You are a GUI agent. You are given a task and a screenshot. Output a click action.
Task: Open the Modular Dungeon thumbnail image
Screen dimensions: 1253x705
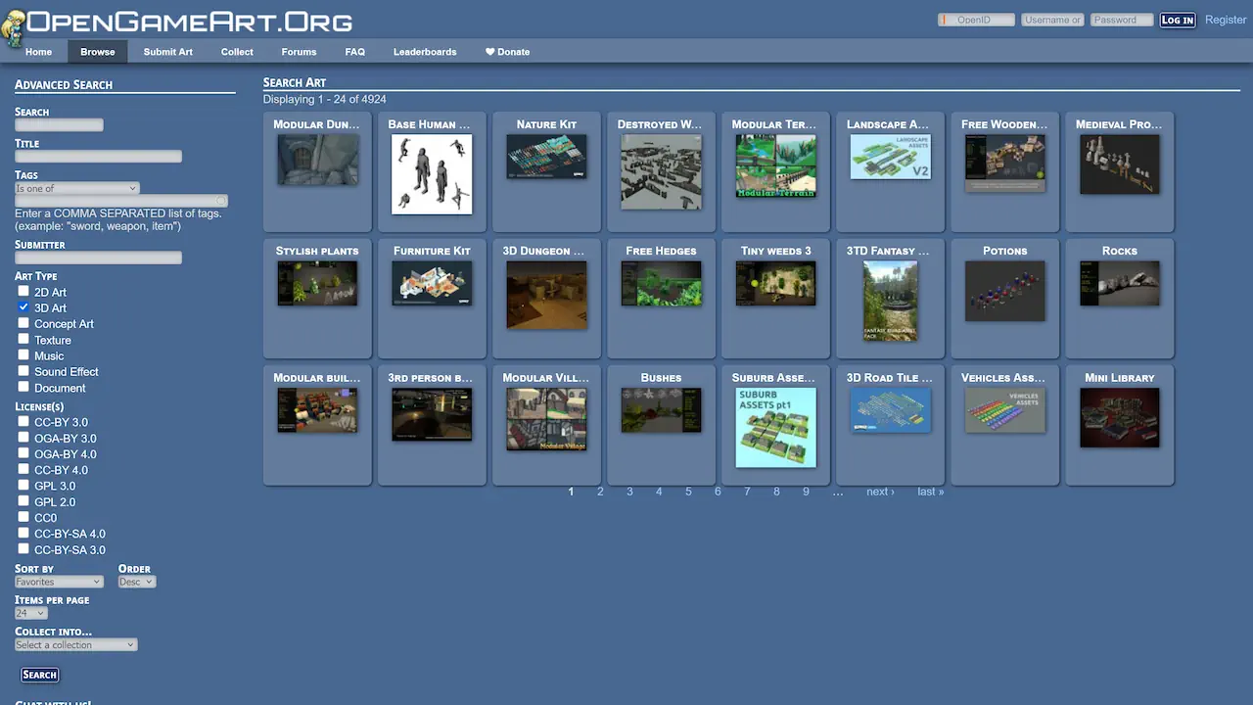[x=317, y=160]
